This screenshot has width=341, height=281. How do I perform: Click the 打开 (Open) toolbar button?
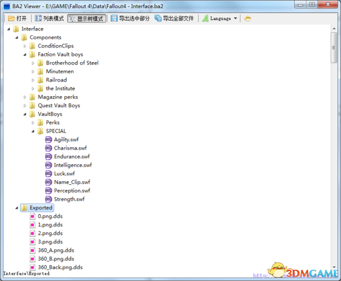[17, 18]
